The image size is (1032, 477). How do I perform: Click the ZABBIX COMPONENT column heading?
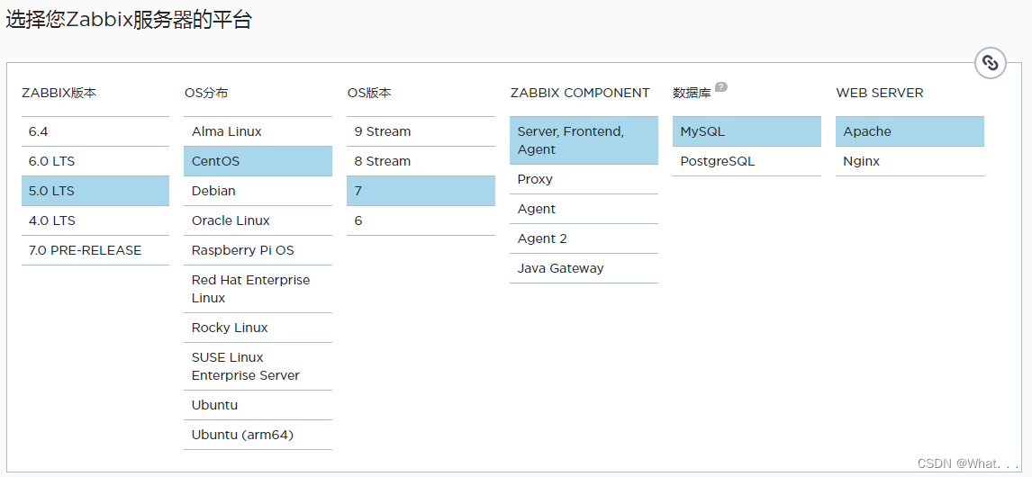[580, 93]
